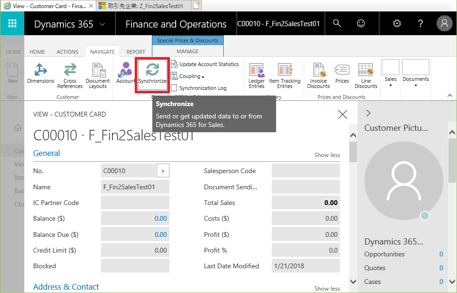Screen dimensions: 457x293
Task: Click the Name field F_Fin2SalesTest01
Action: 135,187
